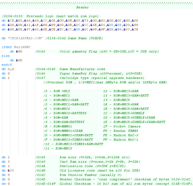The height and width of the screenshot is (186, 193).
Task: Click the Cart Ram size comment
Action: (x=88, y=162)
